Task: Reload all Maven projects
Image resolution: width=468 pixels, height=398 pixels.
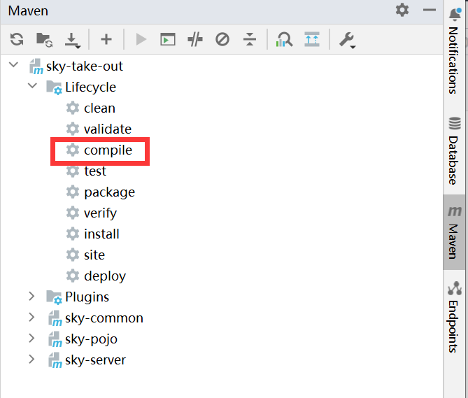Action: coord(17,39)
